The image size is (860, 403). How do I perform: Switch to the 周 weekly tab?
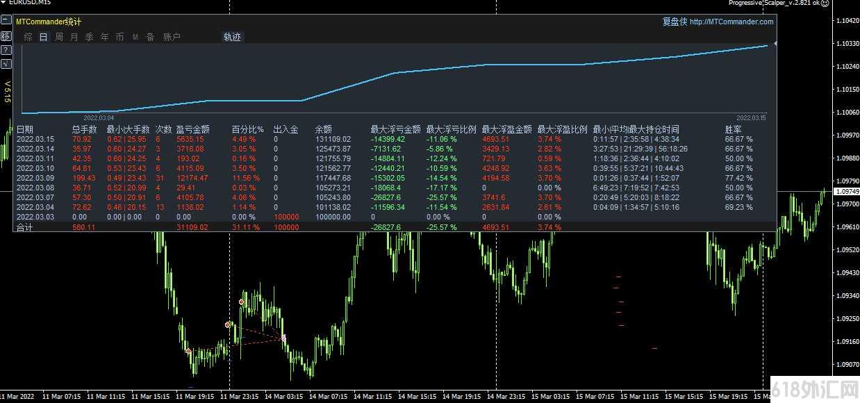[59, 37]
